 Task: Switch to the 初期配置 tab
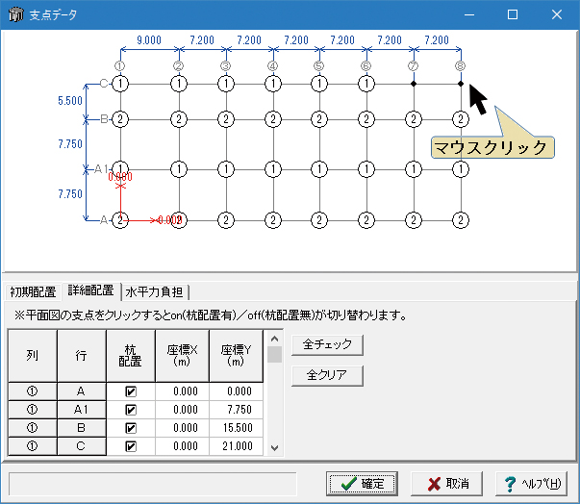(33, 292)
